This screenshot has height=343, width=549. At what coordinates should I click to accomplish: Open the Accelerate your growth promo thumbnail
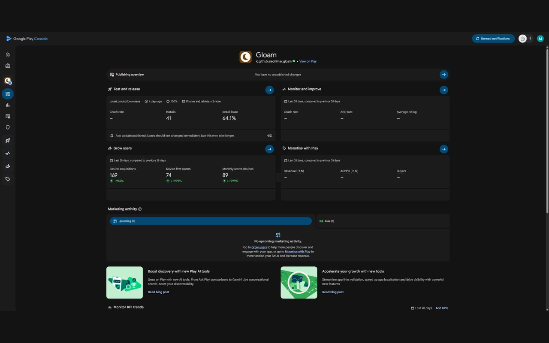[x=299, y=283]
